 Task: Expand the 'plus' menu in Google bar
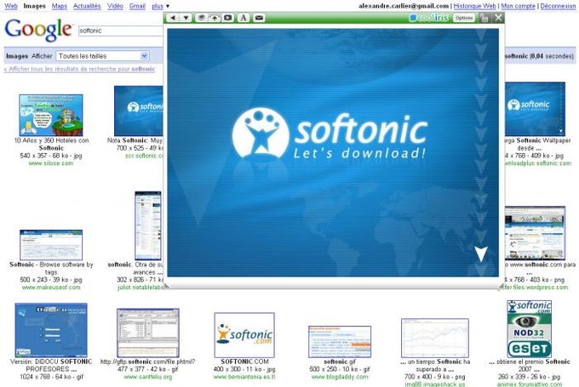pos(161,6)
